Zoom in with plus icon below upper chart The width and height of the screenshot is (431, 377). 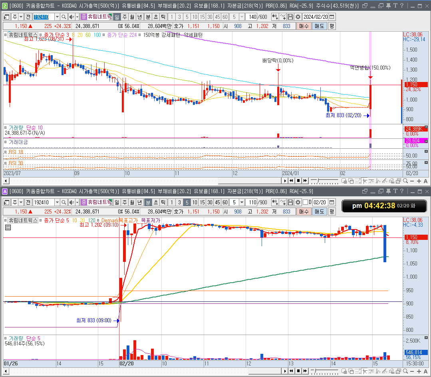(419, 181)
